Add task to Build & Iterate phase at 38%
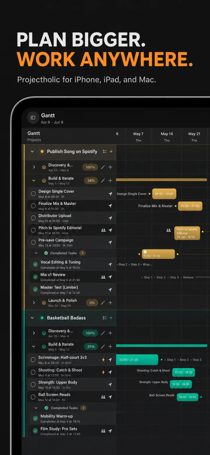This screenshot has width=210, height=455. point(110,181)
